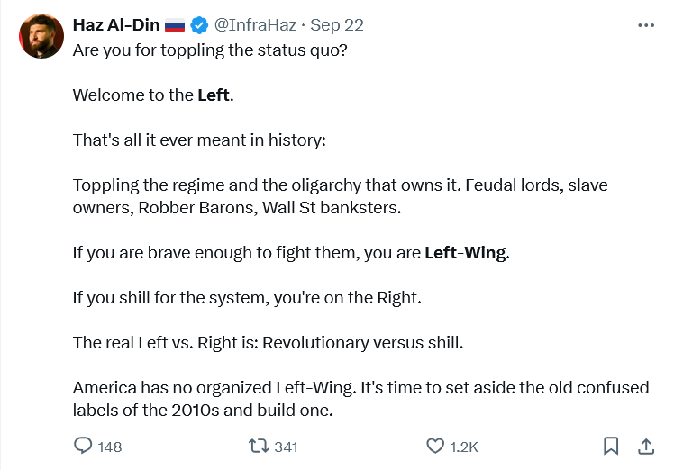Bookmark this post
The width and height of the screenshot is (674, 470).
[x=611, y=446]
